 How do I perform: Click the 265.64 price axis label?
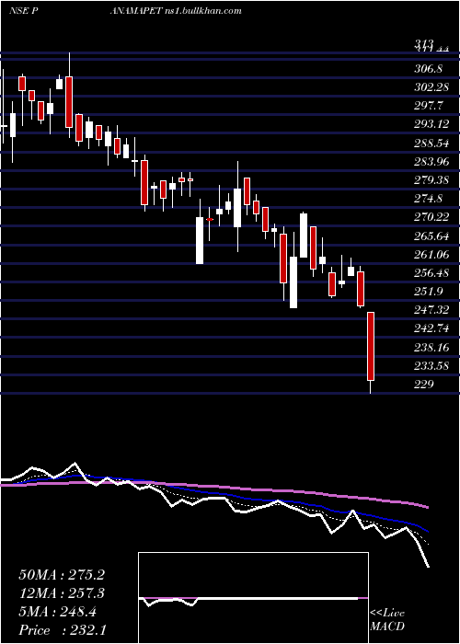tap(431, 236)
